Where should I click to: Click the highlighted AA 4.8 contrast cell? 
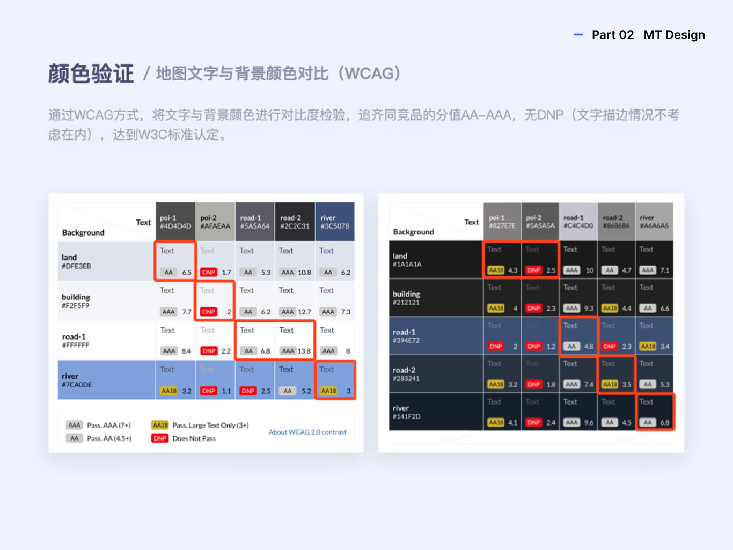tap(578, 336)
